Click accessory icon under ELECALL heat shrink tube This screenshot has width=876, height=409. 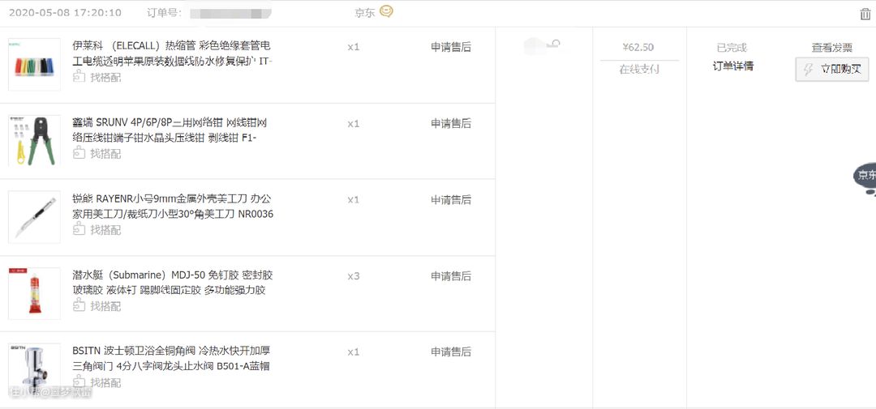point(79,77)
